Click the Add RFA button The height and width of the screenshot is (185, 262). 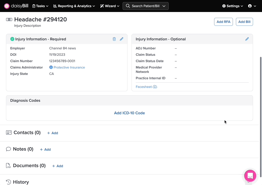223,22
